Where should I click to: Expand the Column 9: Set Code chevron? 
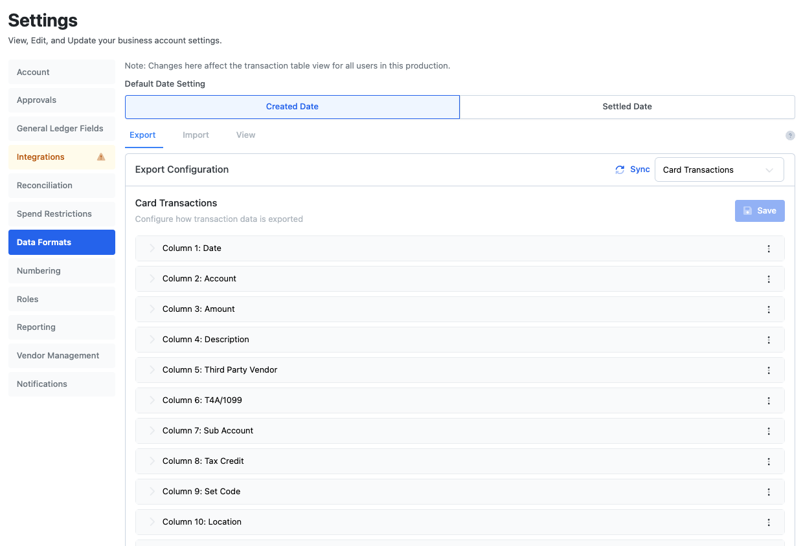pyautogui.click(x=153, y=492)
